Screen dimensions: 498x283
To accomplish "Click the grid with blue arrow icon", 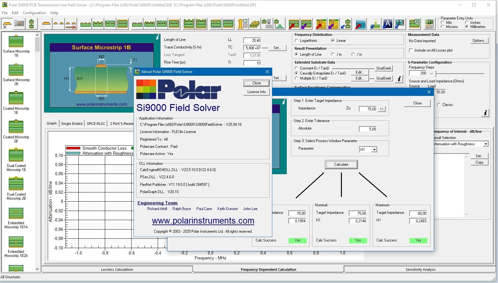I will point(400,24).
